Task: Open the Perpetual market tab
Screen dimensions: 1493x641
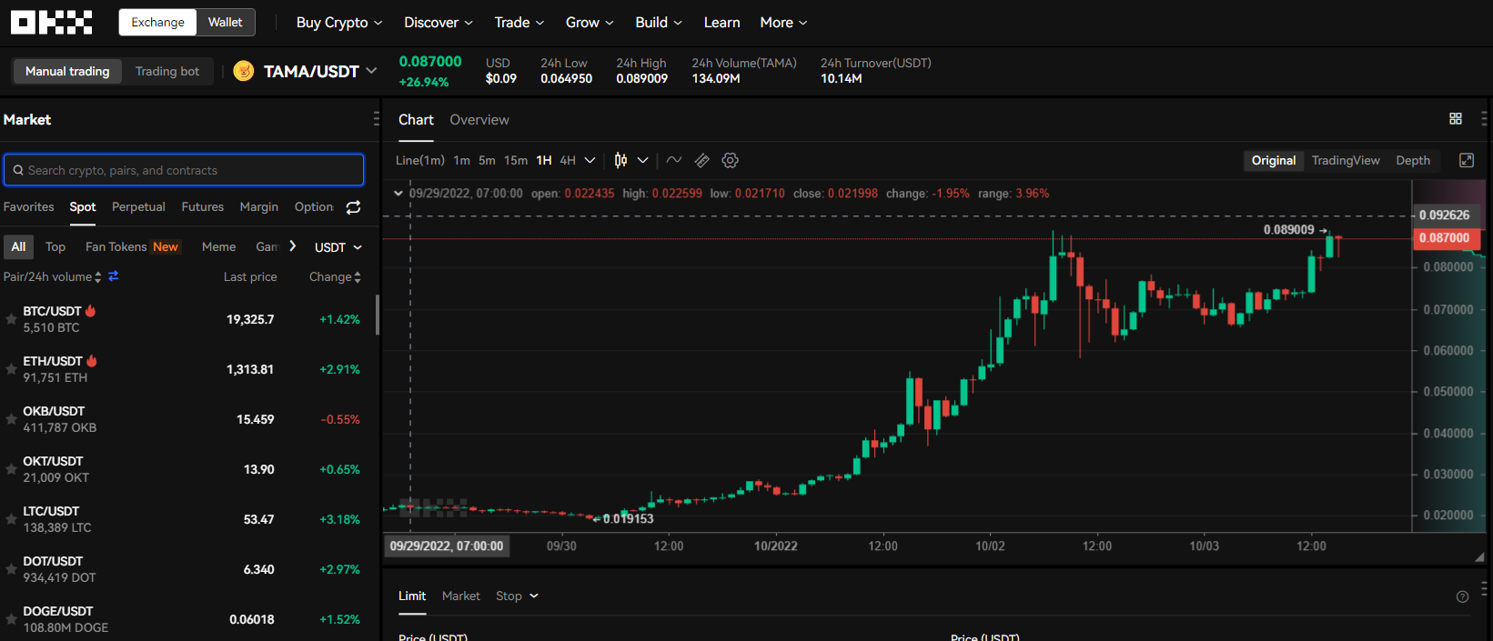Action: click(138, 207)
